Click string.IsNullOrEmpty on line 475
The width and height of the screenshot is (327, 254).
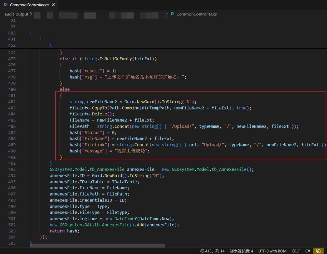pos(107,58)
